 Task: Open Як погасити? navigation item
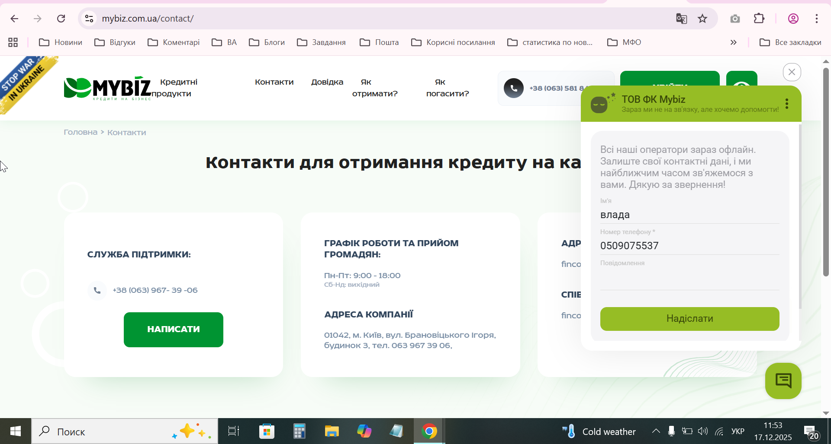[448, 88]
